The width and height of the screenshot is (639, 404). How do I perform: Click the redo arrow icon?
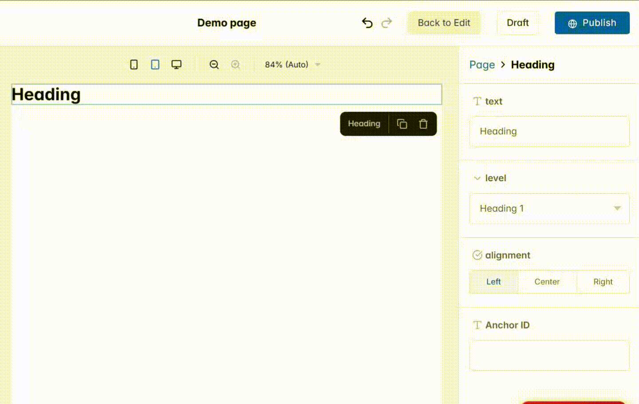click(x=387, y=23)
